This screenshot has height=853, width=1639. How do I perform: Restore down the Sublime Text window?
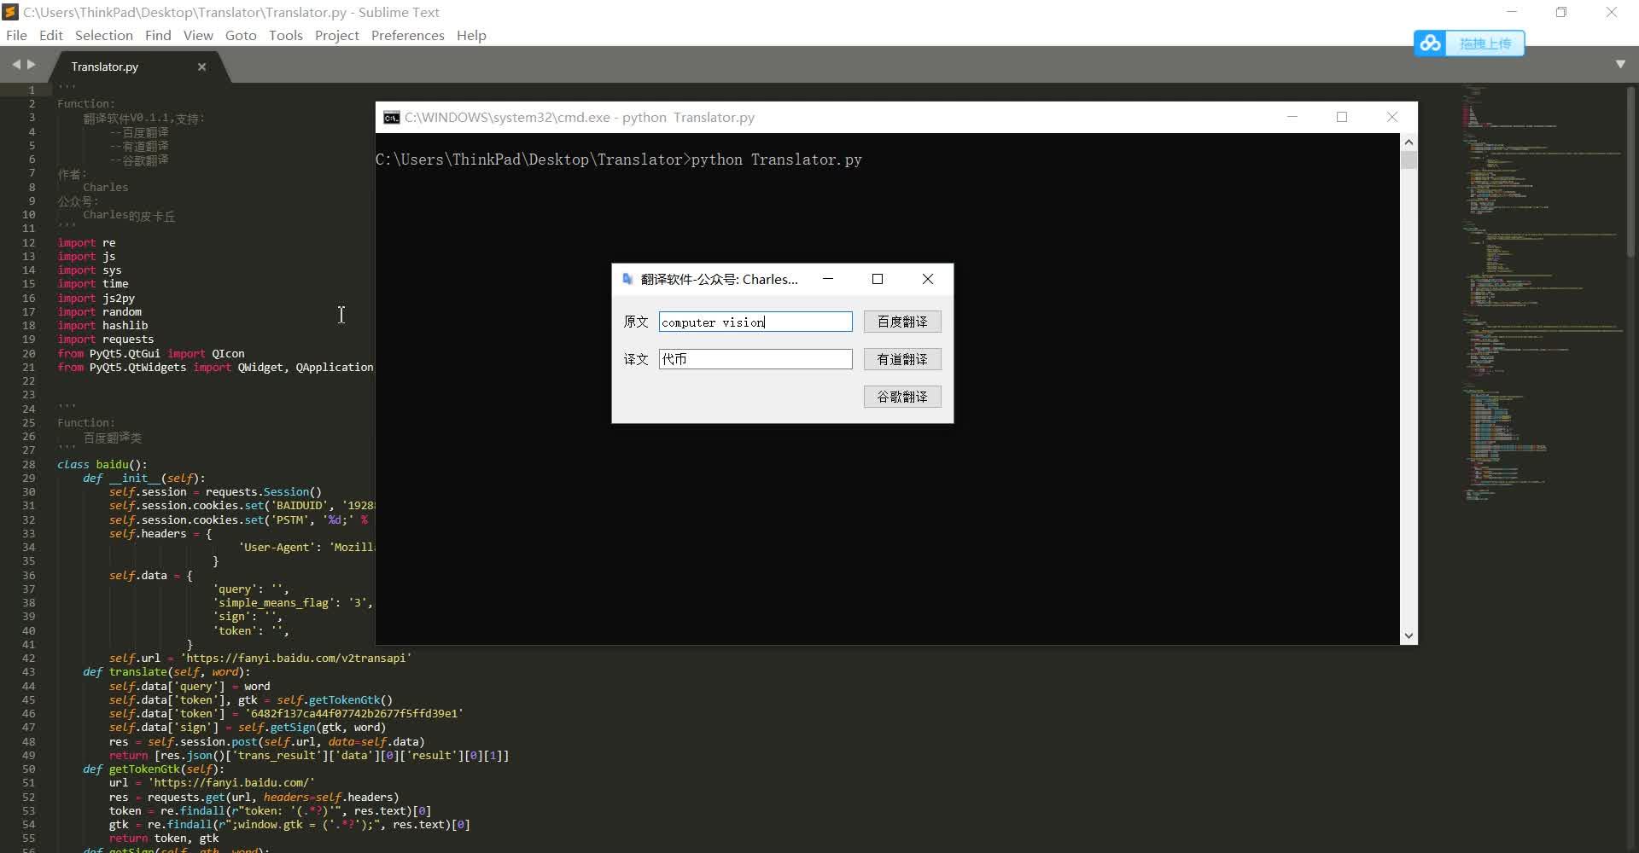tap(1561, 12)
